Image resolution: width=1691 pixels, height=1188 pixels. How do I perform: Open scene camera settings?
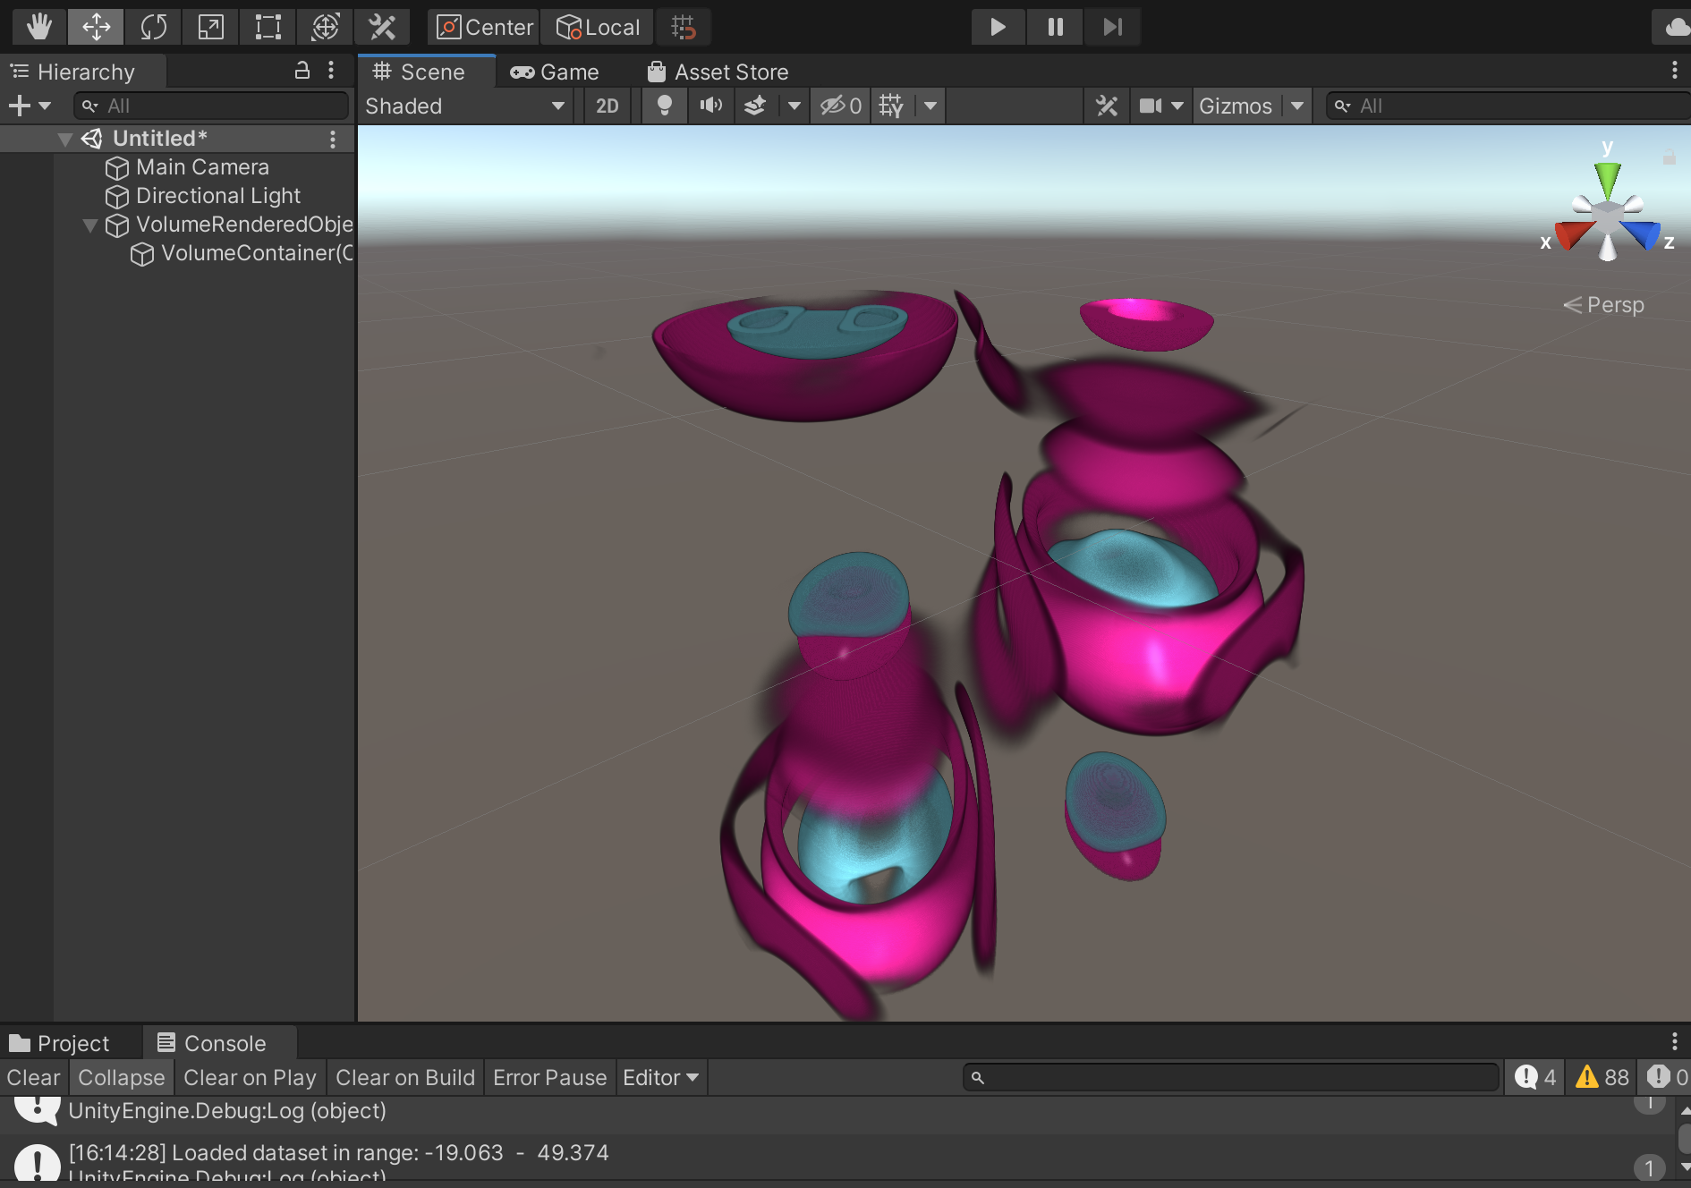tap(1150, 106)
